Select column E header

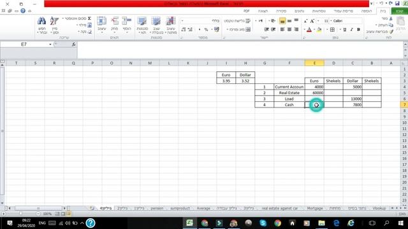(314, 63)
